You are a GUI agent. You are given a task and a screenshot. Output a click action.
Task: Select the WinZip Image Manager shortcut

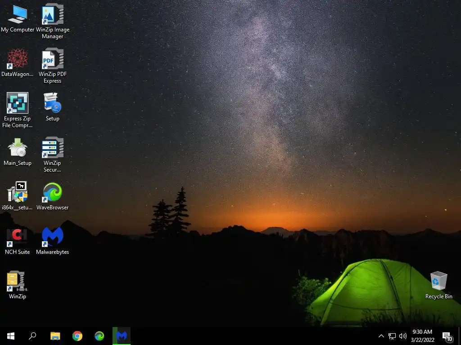53,21
